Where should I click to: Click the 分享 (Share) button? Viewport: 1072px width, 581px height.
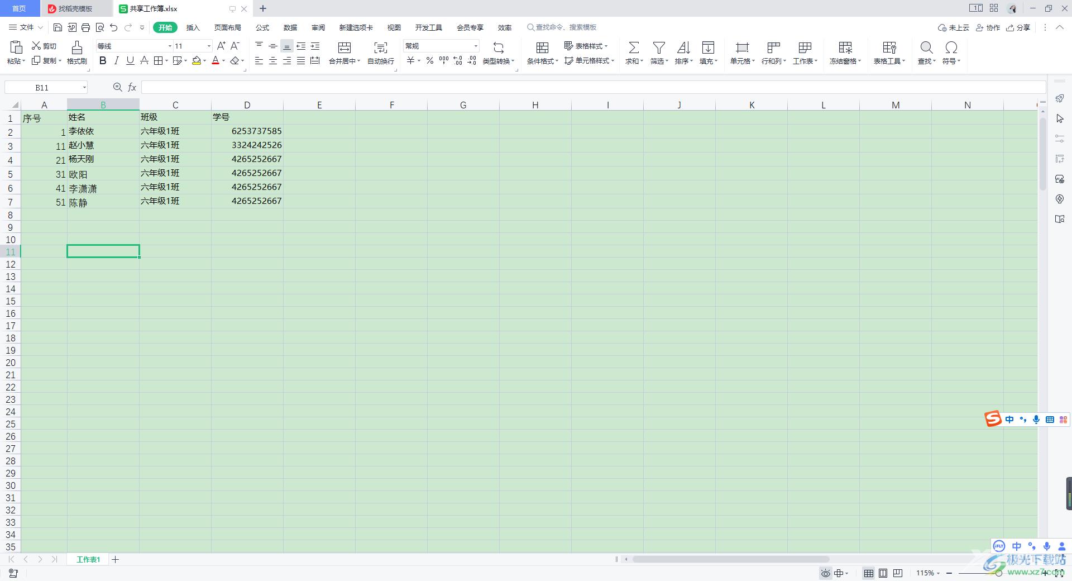[x=1018, y=27]
